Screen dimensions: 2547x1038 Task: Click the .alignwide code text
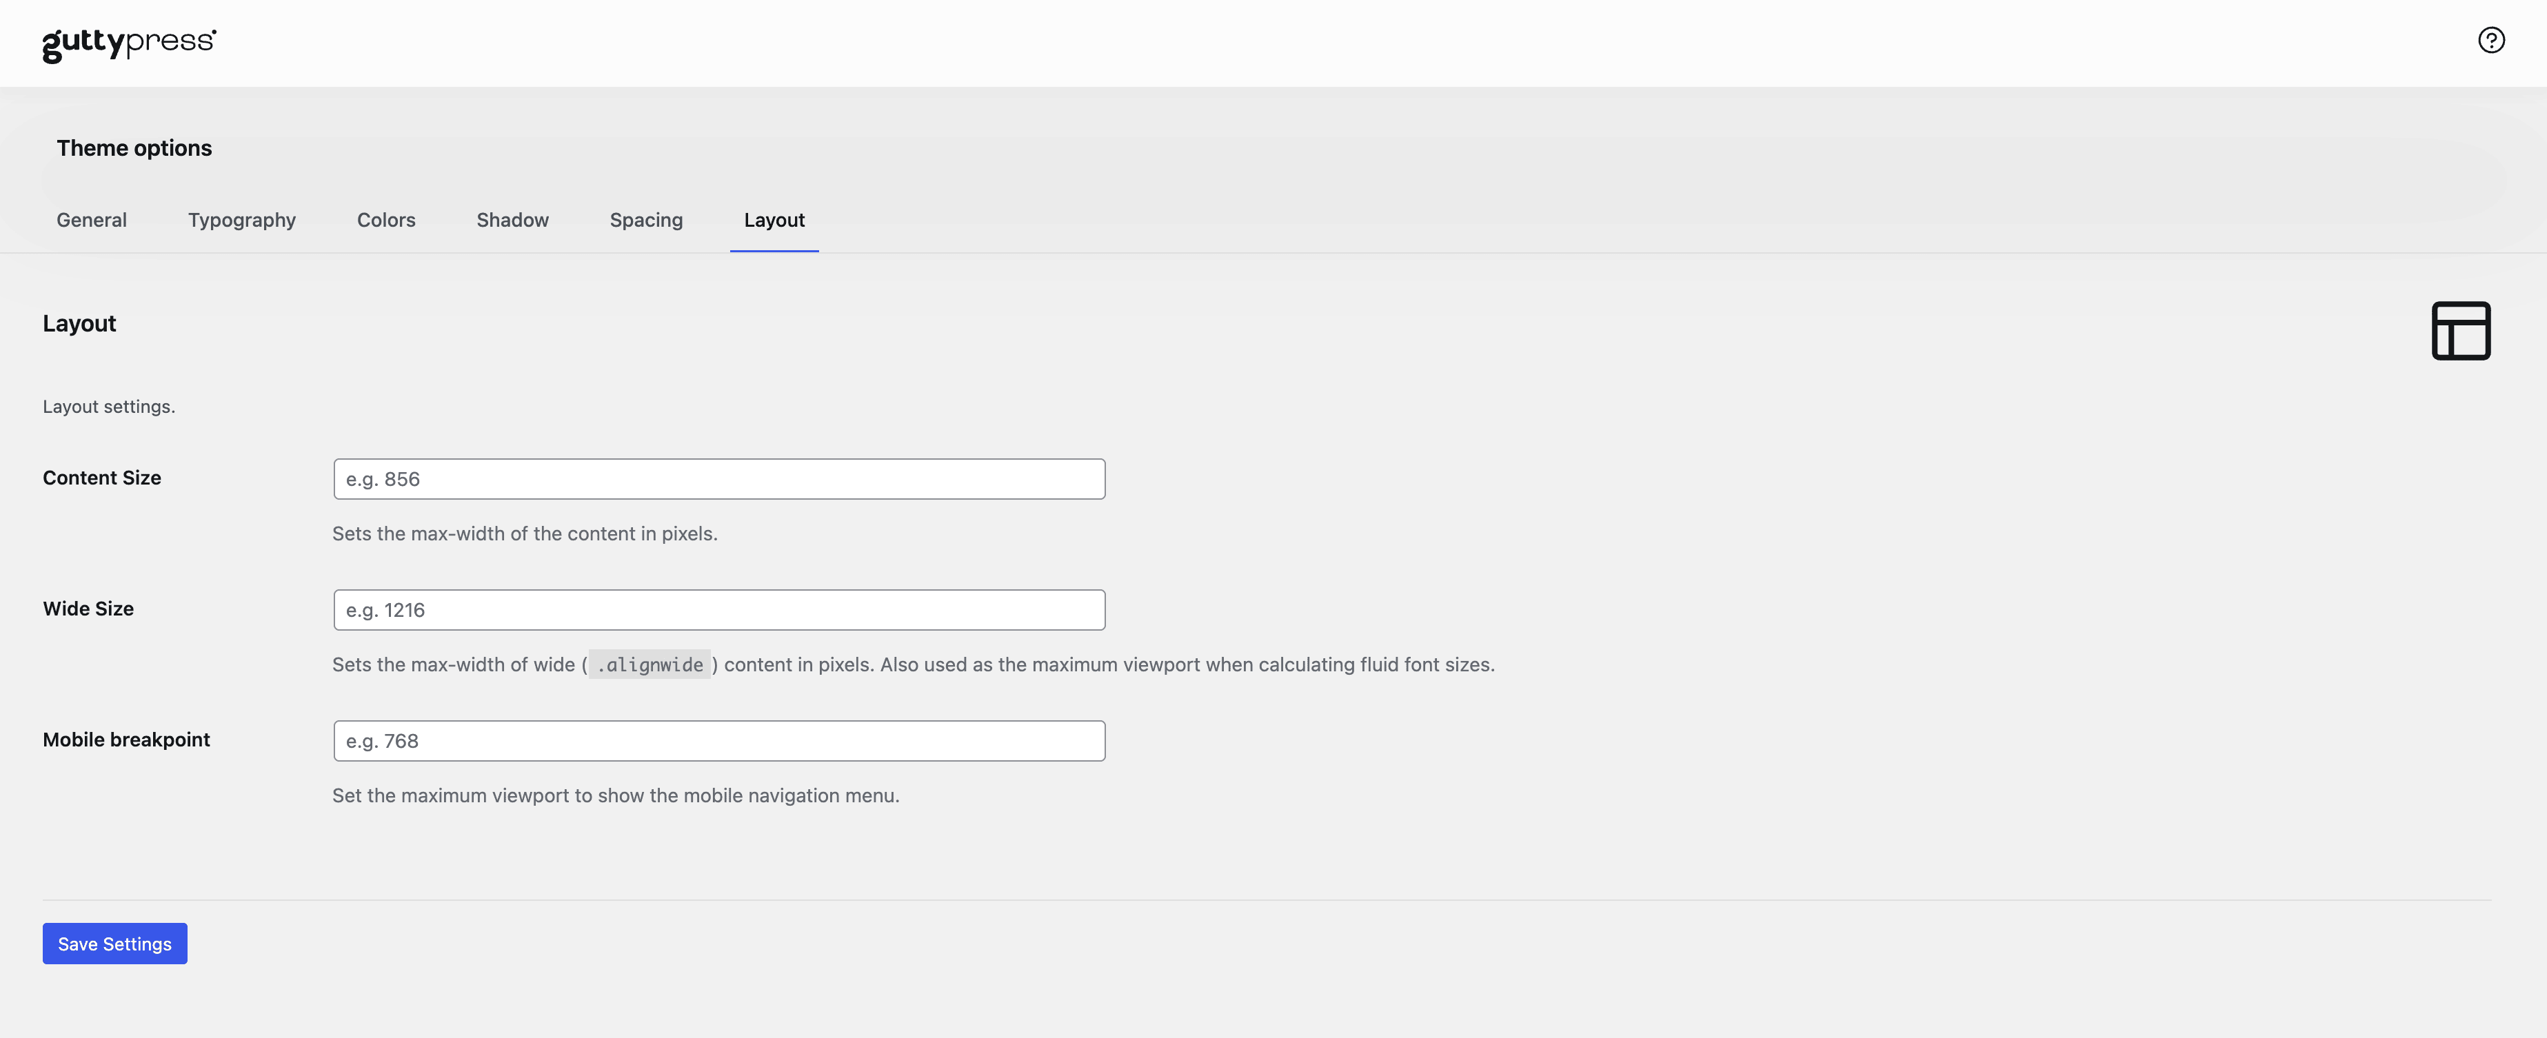pyautogui.click(x=650, y=664)
